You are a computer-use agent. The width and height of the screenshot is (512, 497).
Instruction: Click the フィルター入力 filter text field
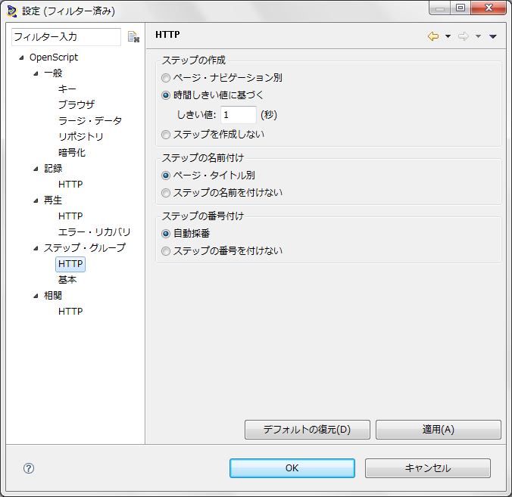click(67, 37)
